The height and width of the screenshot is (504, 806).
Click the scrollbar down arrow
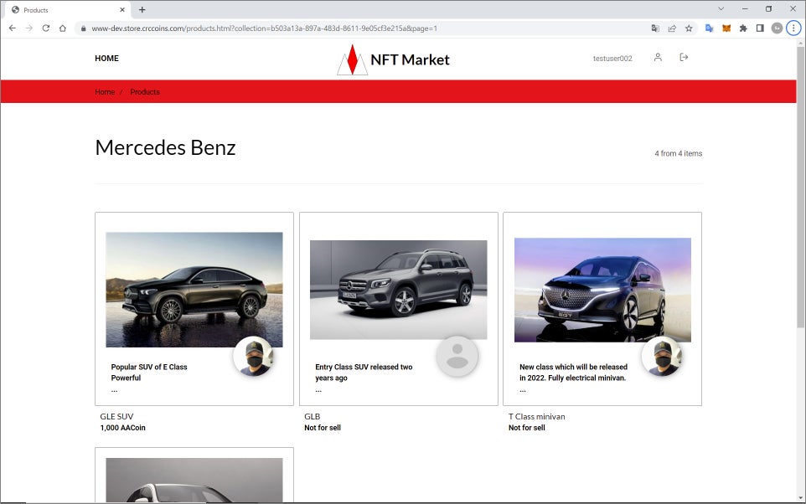point(800,498)
